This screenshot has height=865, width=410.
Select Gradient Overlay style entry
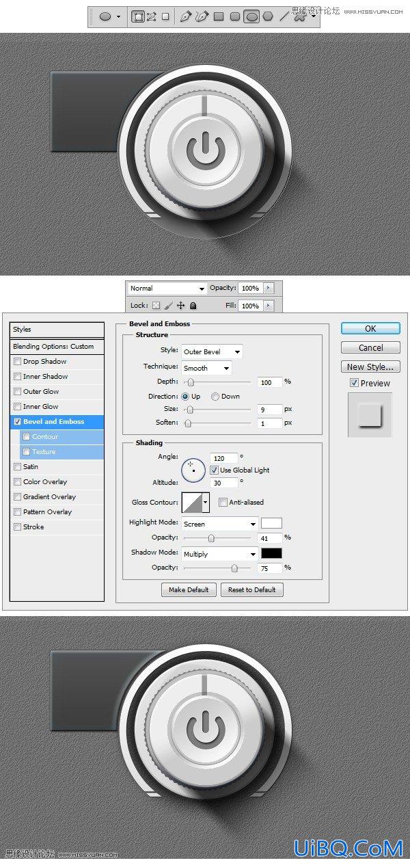[57, 497]
